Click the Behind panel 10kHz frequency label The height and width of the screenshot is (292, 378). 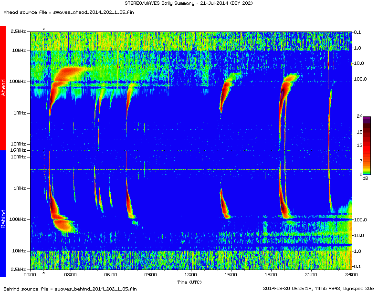[x=19, y=251]
